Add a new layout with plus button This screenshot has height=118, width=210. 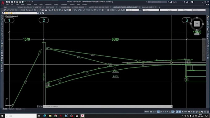click(24, 109)
